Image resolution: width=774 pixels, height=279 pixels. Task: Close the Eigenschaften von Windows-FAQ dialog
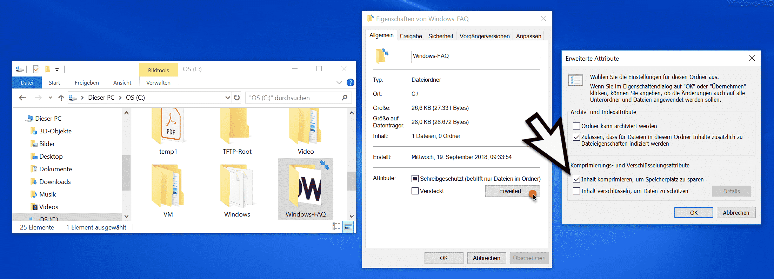pos(543,19)
